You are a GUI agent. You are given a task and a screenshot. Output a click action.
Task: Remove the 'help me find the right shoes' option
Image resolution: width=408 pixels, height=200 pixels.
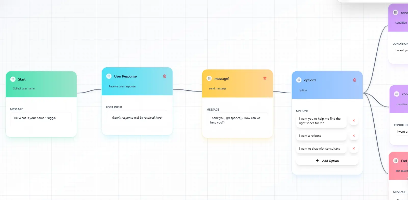click(x=354, y=120)
